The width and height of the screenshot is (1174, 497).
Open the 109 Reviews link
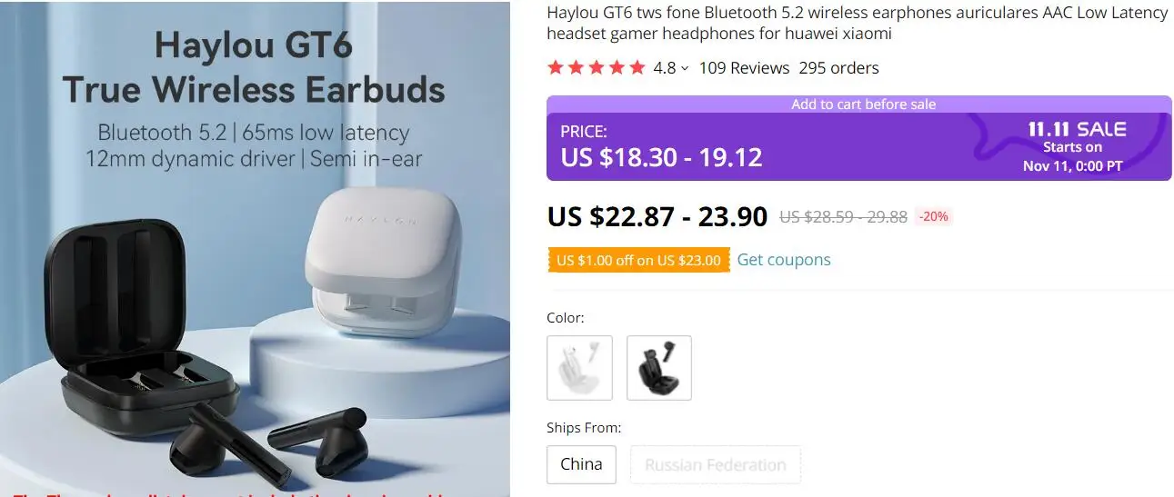pos(744,68)
